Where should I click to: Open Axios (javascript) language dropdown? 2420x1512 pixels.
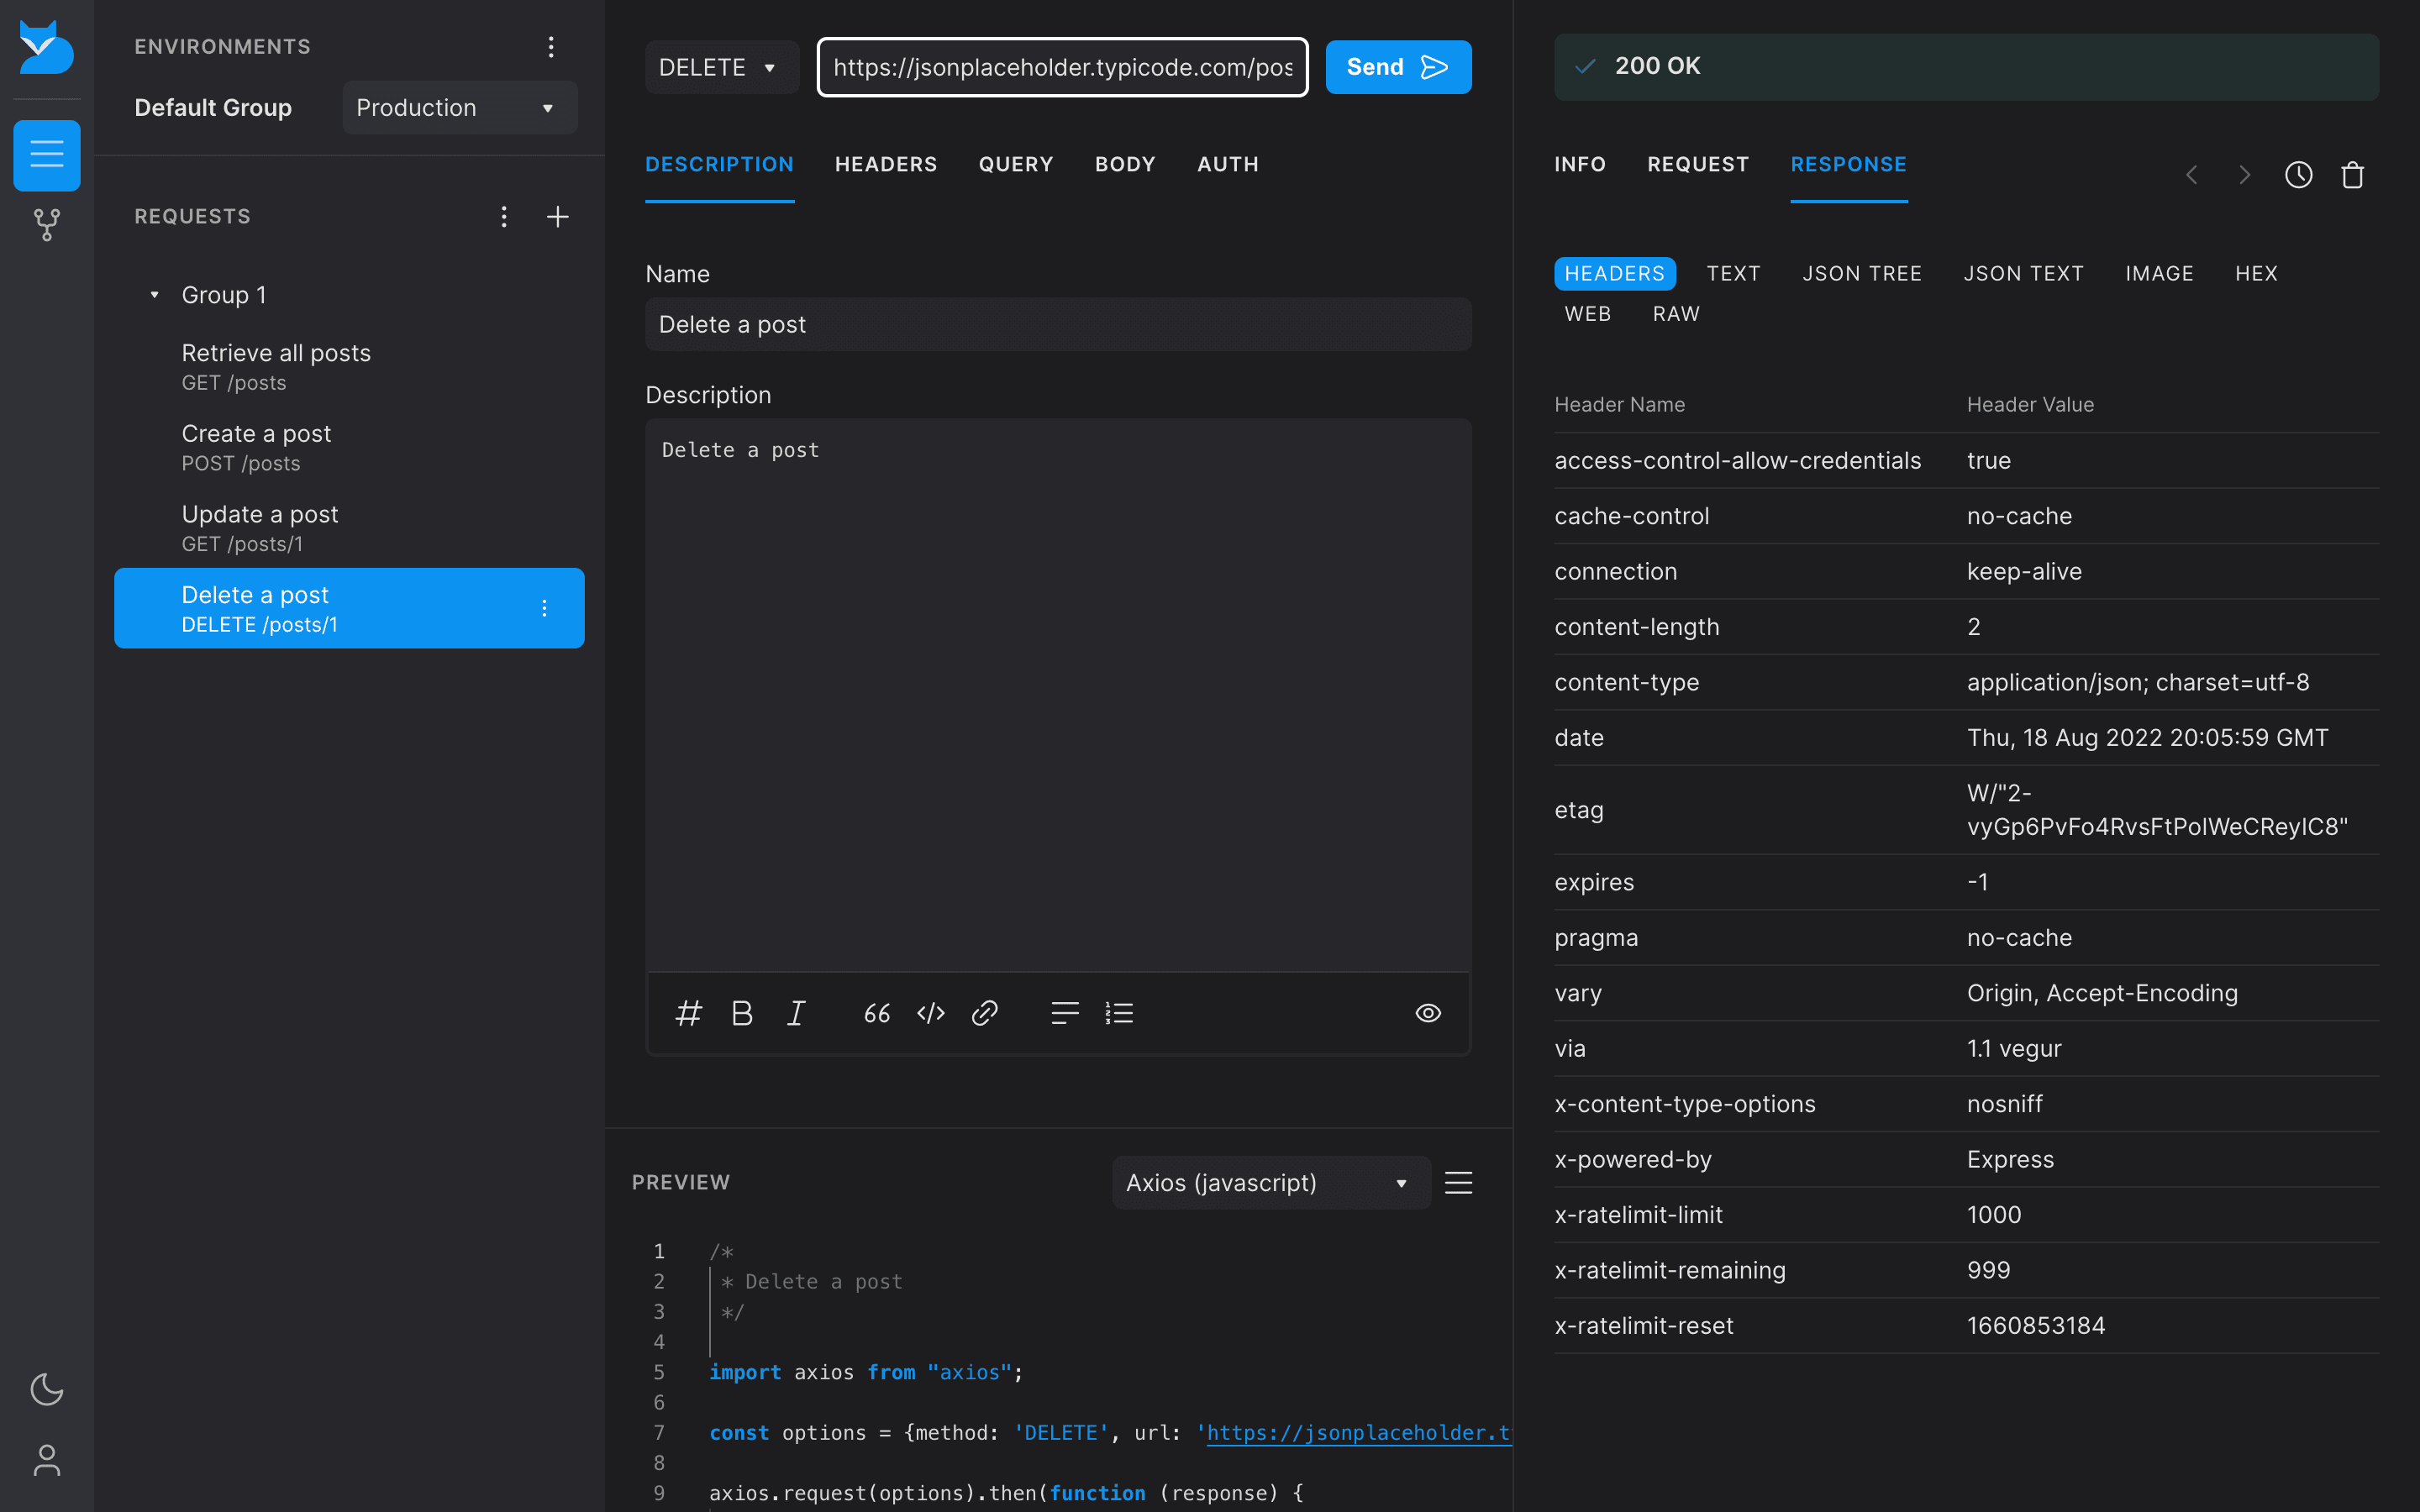[x=1271, y=1183]
